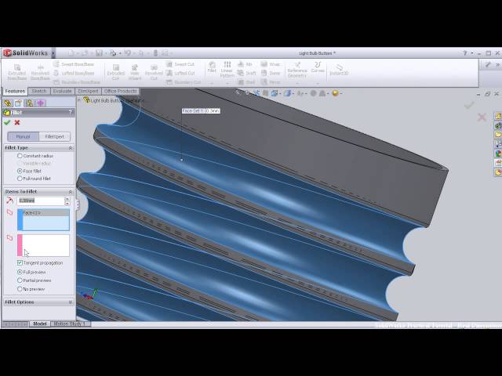The width and height of the screenshot is (502, 376).
Task: Click the green checkmark to accept fillet
Action: click(7, 122)
